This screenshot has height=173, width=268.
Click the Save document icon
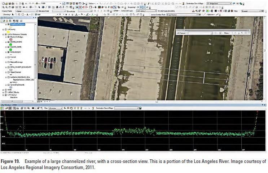coord(10,3)
